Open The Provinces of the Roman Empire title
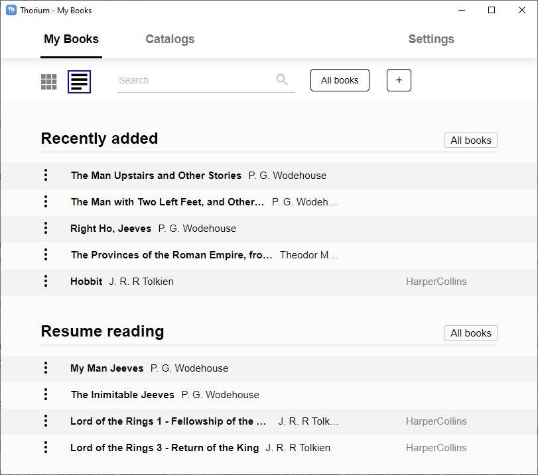Screen dimensions: 538x475 pos(172,255)
